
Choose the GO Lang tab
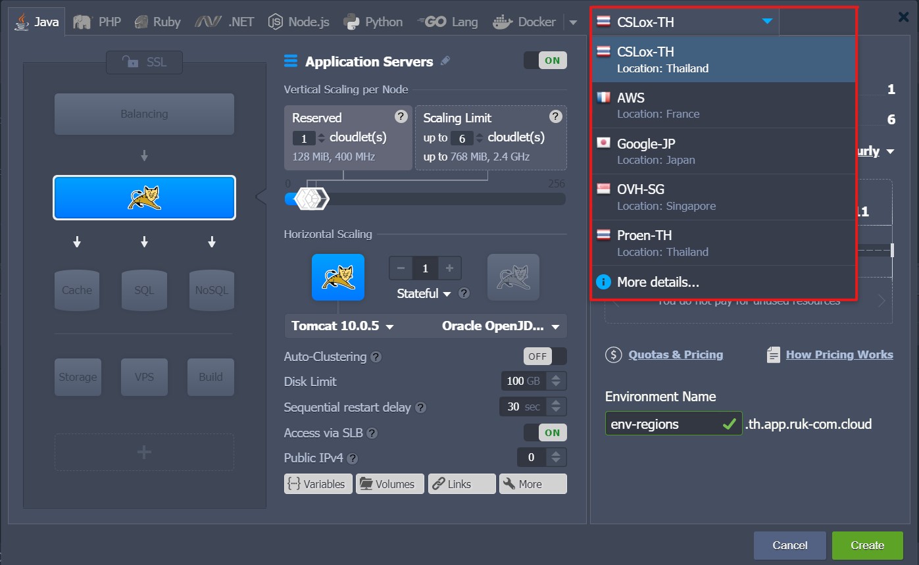pyautogui.click(x=447, y=22)
